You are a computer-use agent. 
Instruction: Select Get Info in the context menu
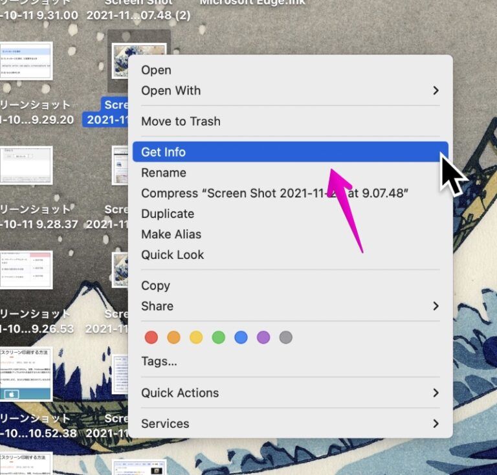point(290,152)
